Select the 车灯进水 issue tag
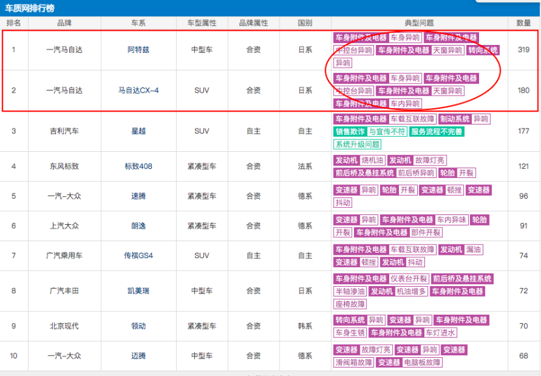541x376 pixels. (x=441, y=332)
